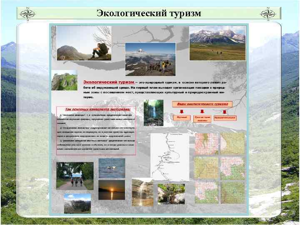The height and width of the screenshot is (225, 300).
Task: Select the orange "Научный" box
Action: 182,117
